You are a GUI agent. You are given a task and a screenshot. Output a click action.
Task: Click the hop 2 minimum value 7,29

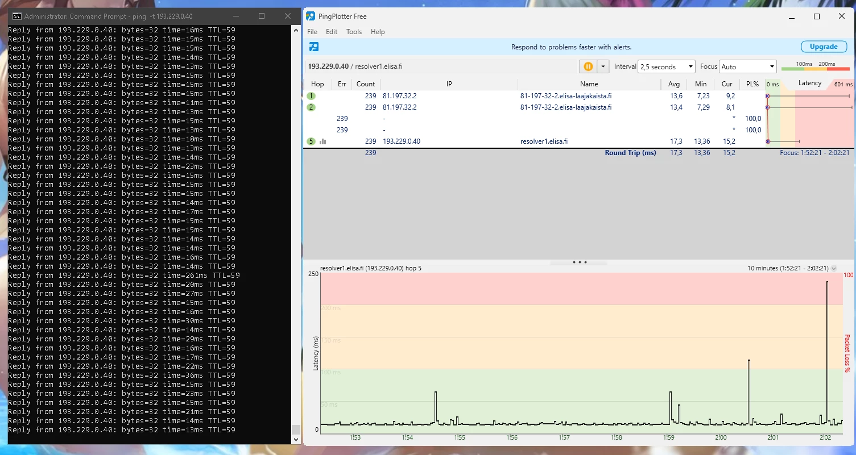coord(702,107)
